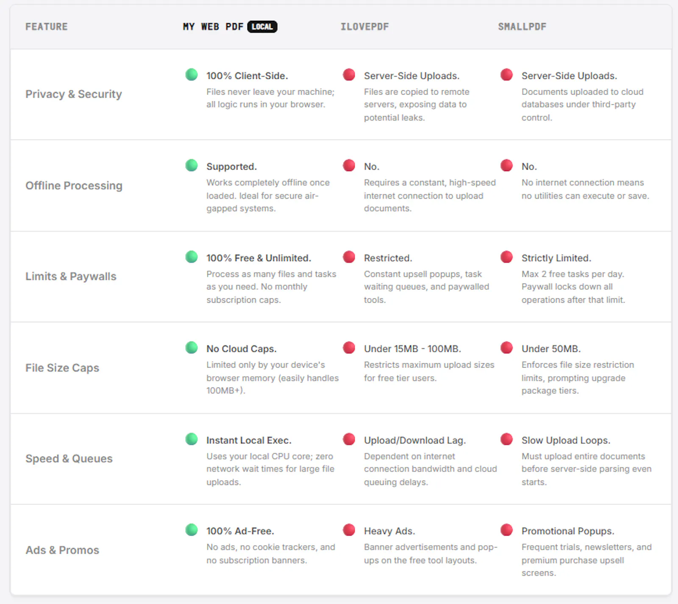The image size is (678, 604).
Task: Click the LOCAL badge in the header
Action: [262, 27]
